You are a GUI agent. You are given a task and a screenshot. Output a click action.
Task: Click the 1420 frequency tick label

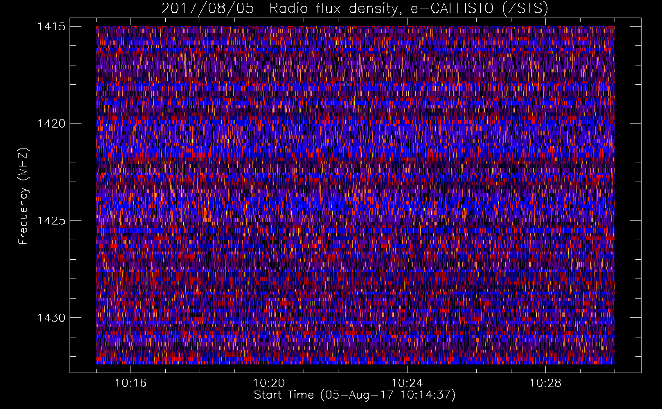(x=51, y=124)
